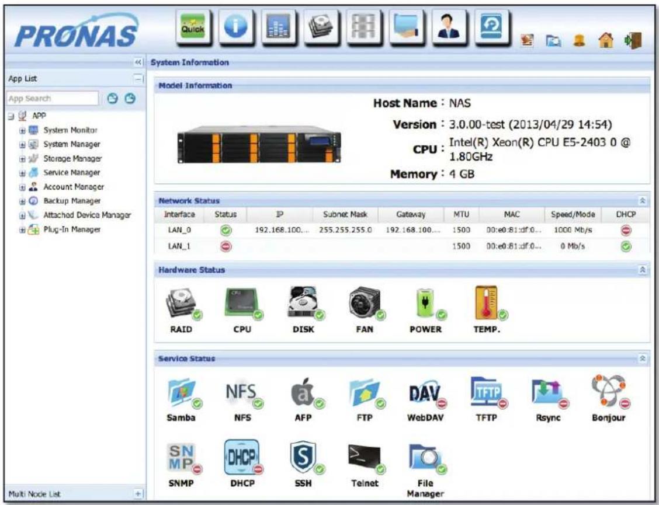
Task: Collapse the App List panel
Action: click(x=138, y=79)
